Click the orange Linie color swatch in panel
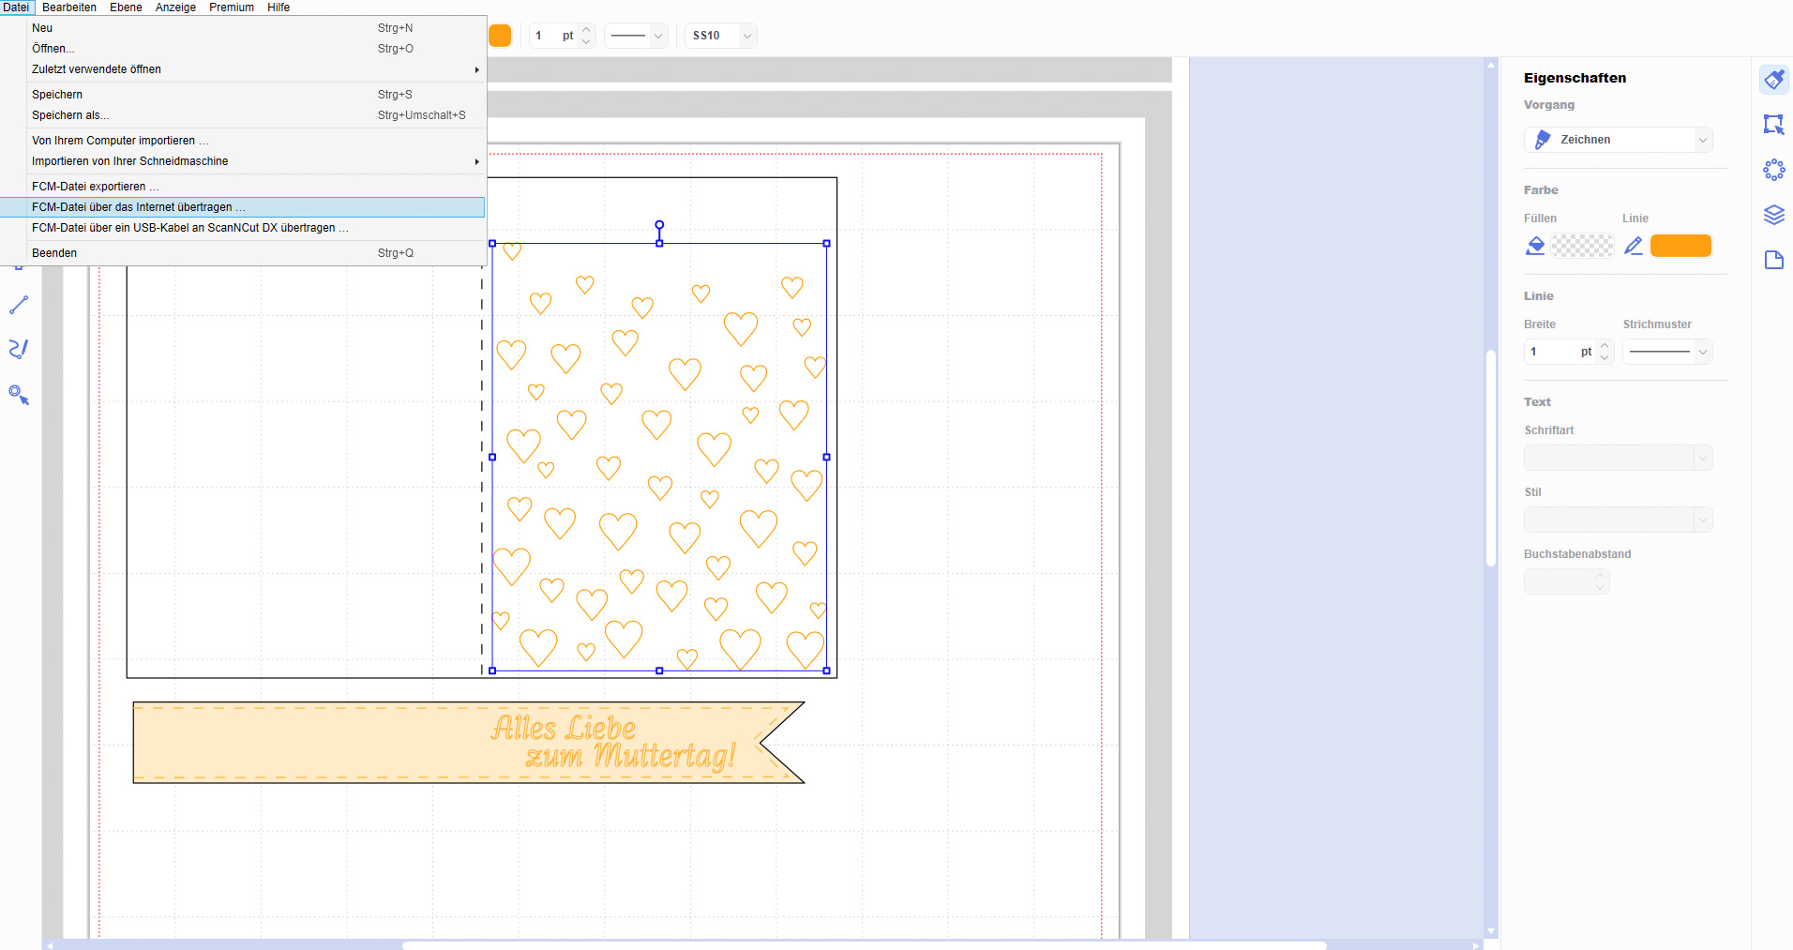1793x950 pixels. pos(1680,246)
